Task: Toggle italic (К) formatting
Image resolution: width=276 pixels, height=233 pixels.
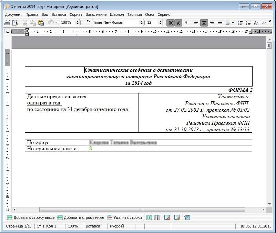Action: point(178,23)
